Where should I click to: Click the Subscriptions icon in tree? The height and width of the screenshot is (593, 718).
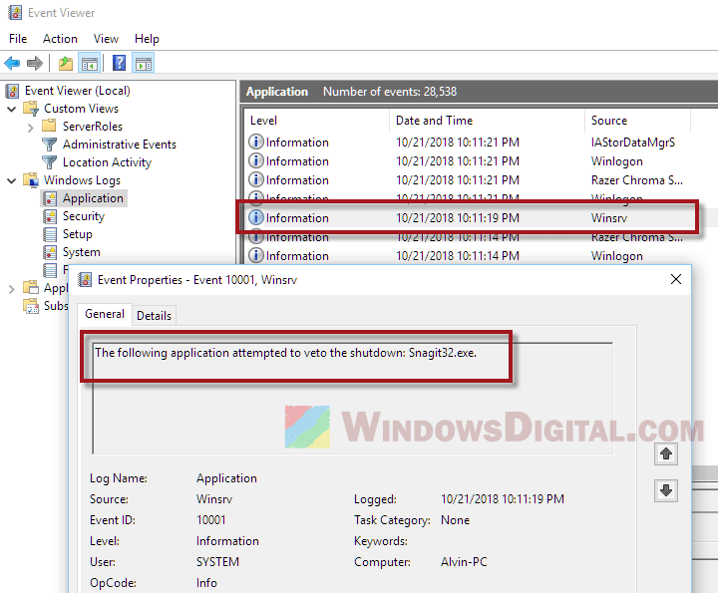pyautogui.click(x=31, y=306)
